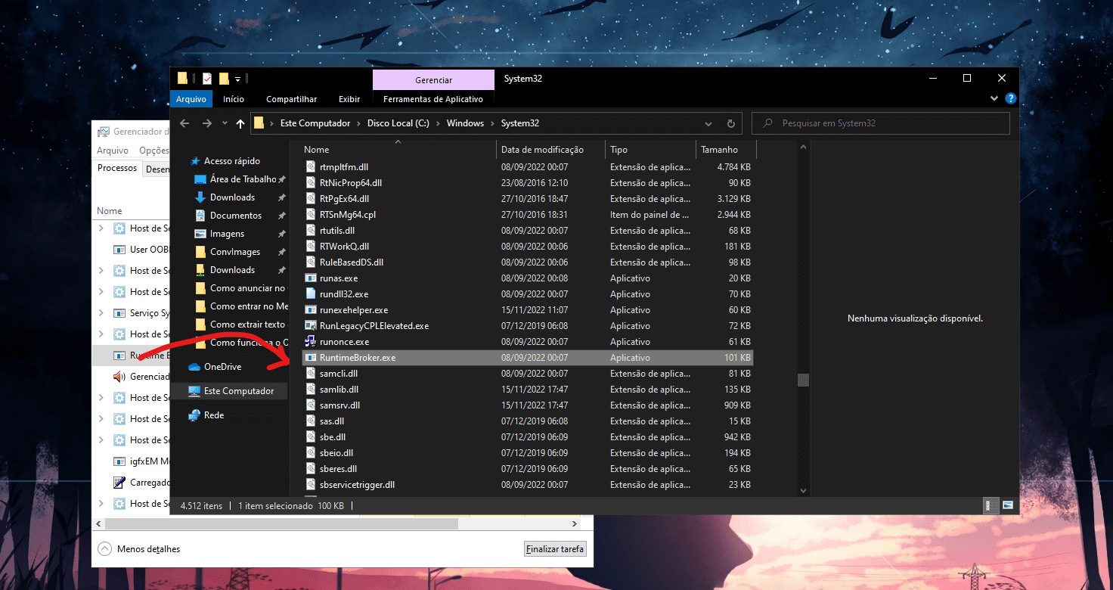Click Este Computador in the address bar

pos(314,123)
